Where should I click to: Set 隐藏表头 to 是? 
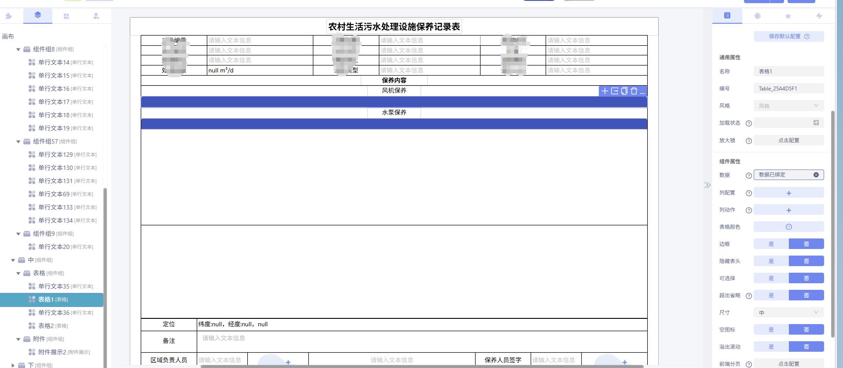pos(771,261)
